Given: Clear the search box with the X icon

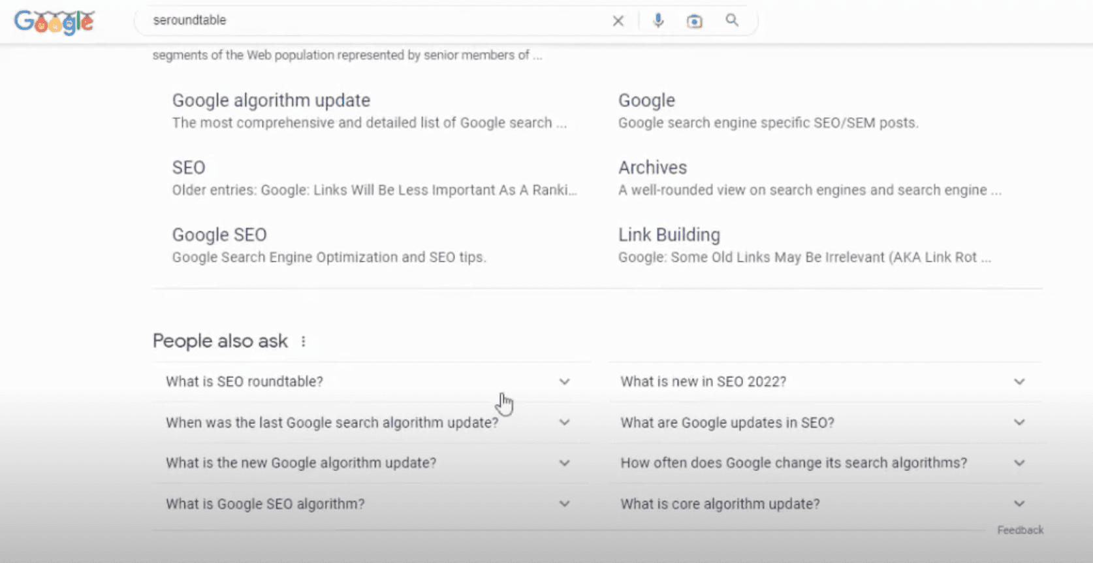Looking at the screenshot, I should point(618,21).
